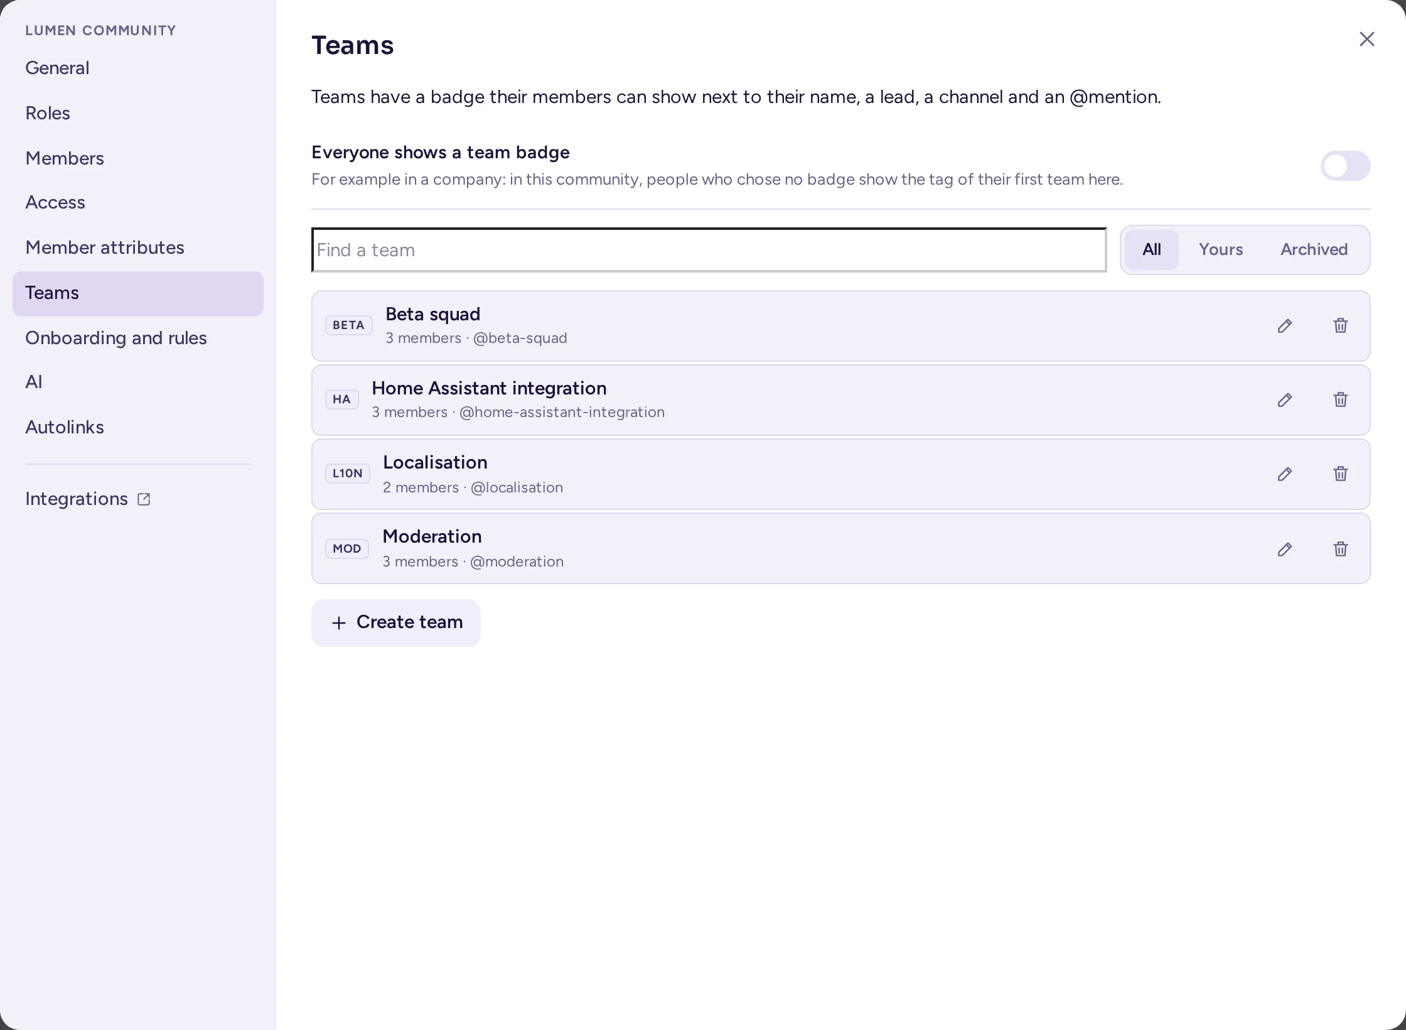The height and width of the screenshot is (1030, 1406).
Task: Edit the Beta squad team
Action: tap(1285, 326)
